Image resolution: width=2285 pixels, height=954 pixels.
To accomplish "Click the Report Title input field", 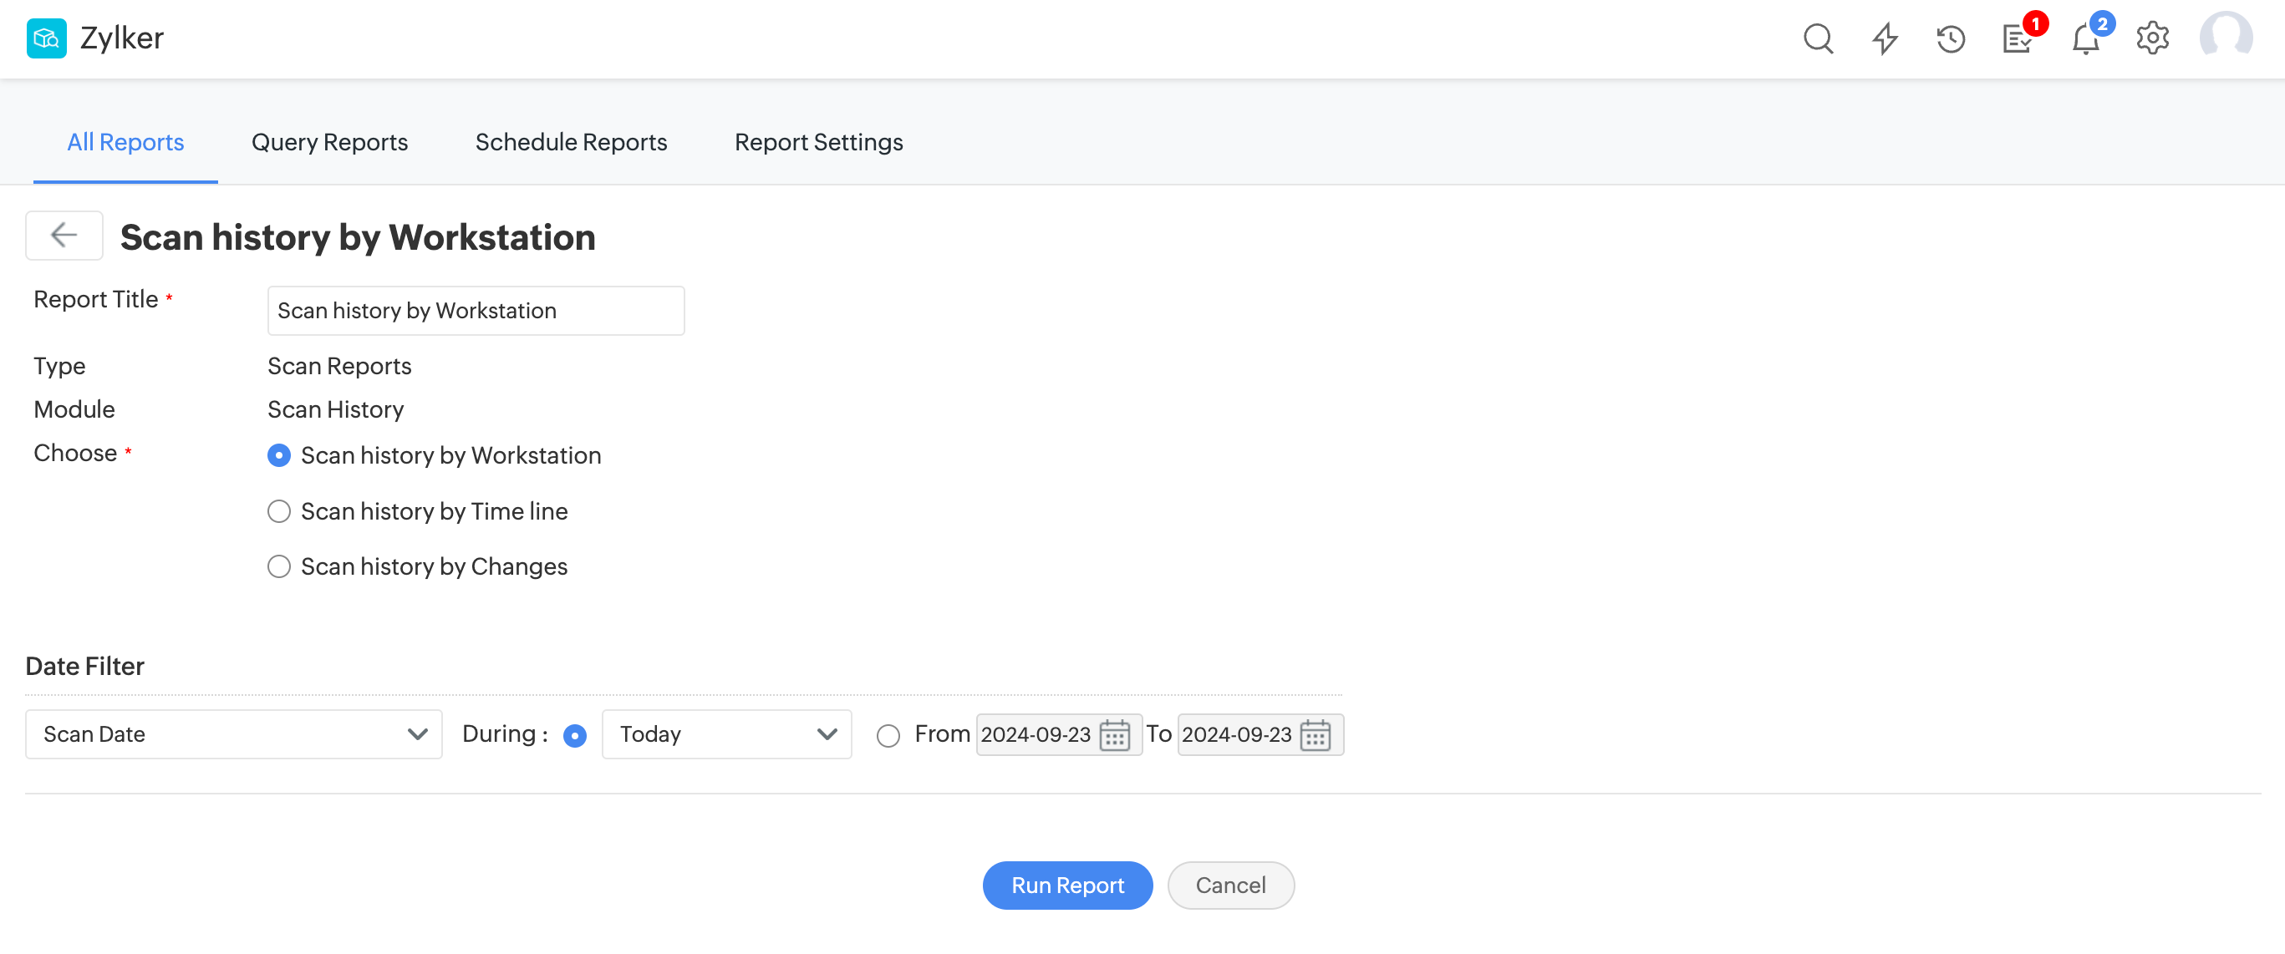I will (x=476, y=310).
